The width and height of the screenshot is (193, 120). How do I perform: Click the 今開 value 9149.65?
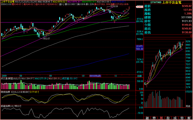[187, 25]
